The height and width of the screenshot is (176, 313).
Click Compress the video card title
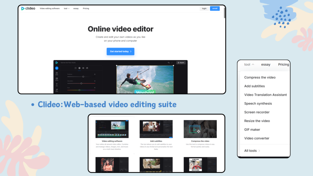coord(200,141)
